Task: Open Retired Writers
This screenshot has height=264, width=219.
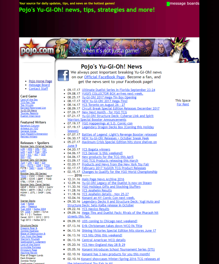Action: 29,136
